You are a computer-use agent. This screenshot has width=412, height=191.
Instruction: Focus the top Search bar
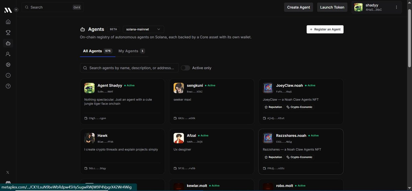tap(53, 7)
